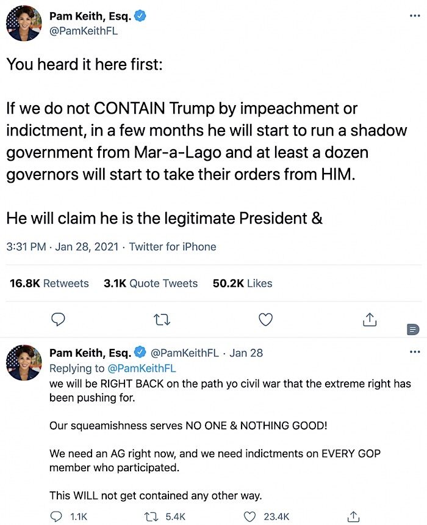This screenshot has width=427, height=525.
Task: Share the reply tweet using the share icon
Action: pos(353,516)
